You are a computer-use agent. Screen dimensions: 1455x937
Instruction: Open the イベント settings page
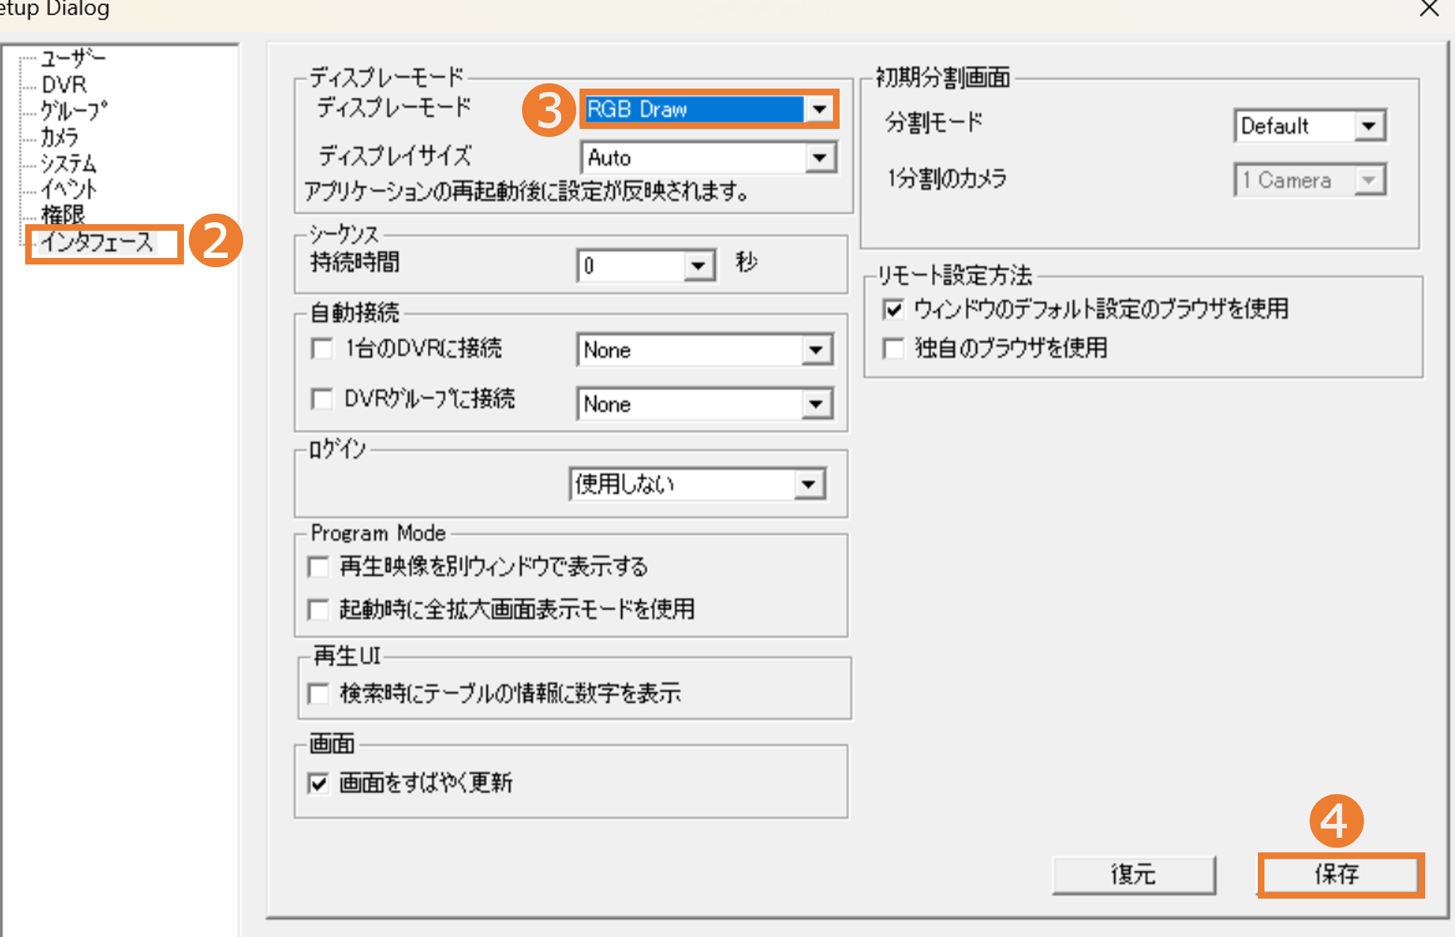[68, 190]
